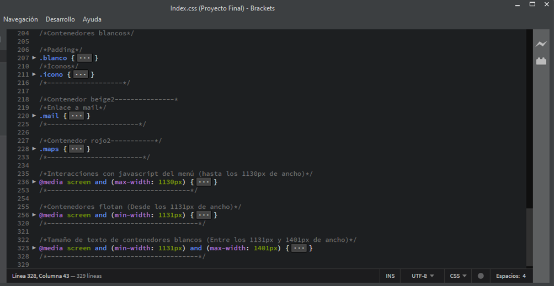The height and width of the screenshot is (286, 554).
Task: Toggle the Espacios indentation type label
Action: click(x=507, y=276)
